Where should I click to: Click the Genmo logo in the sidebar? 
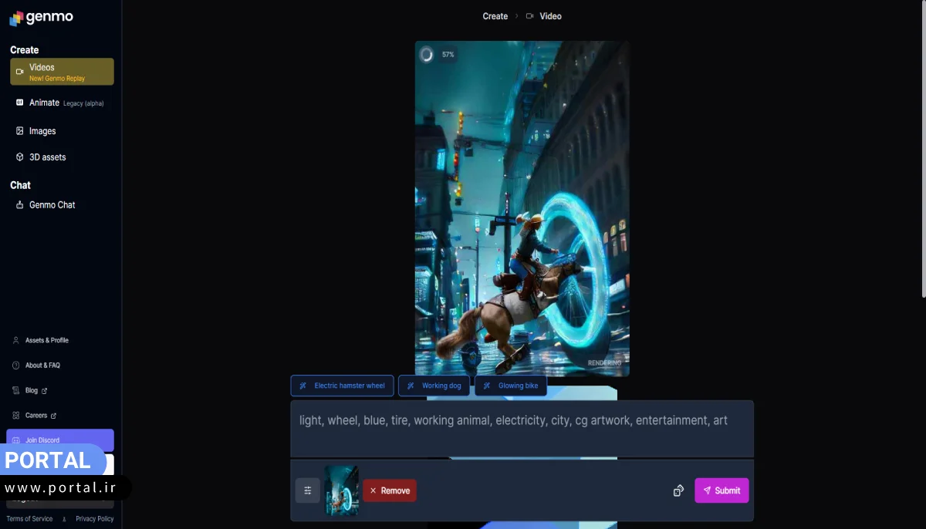coord(42,18)
